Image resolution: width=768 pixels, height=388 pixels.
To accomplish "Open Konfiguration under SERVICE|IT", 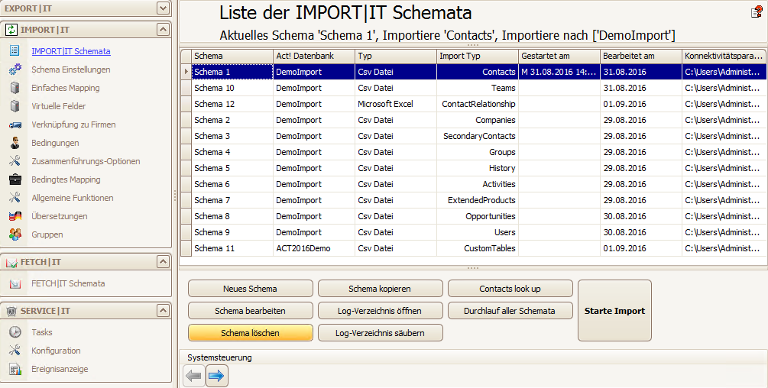I will point(56,351).
